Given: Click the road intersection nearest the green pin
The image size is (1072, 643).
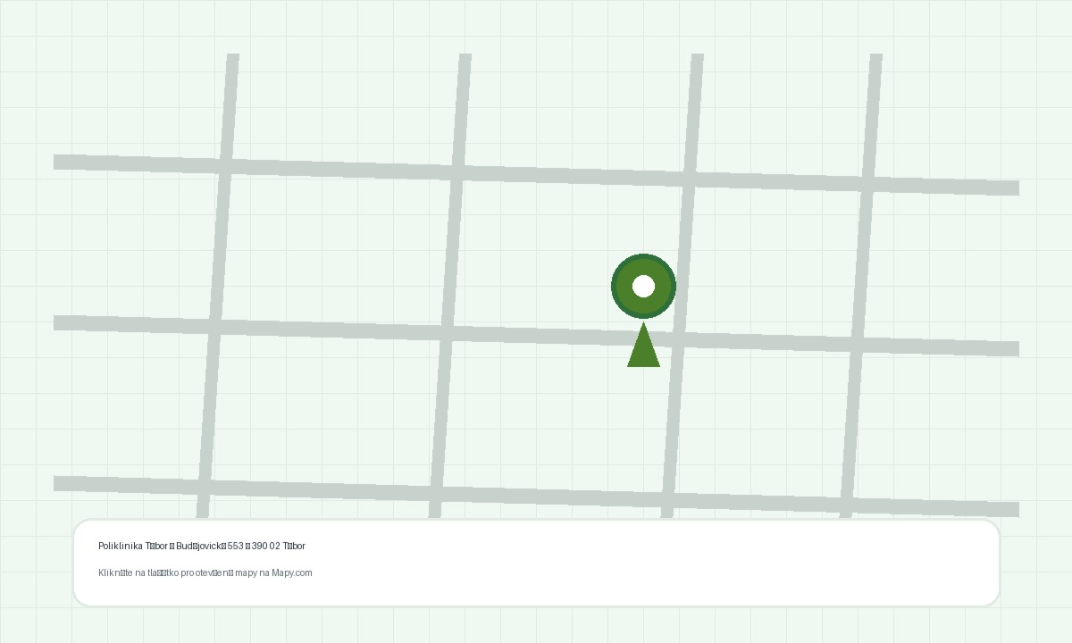Looking at the screenshot, I should coord(679,339).
